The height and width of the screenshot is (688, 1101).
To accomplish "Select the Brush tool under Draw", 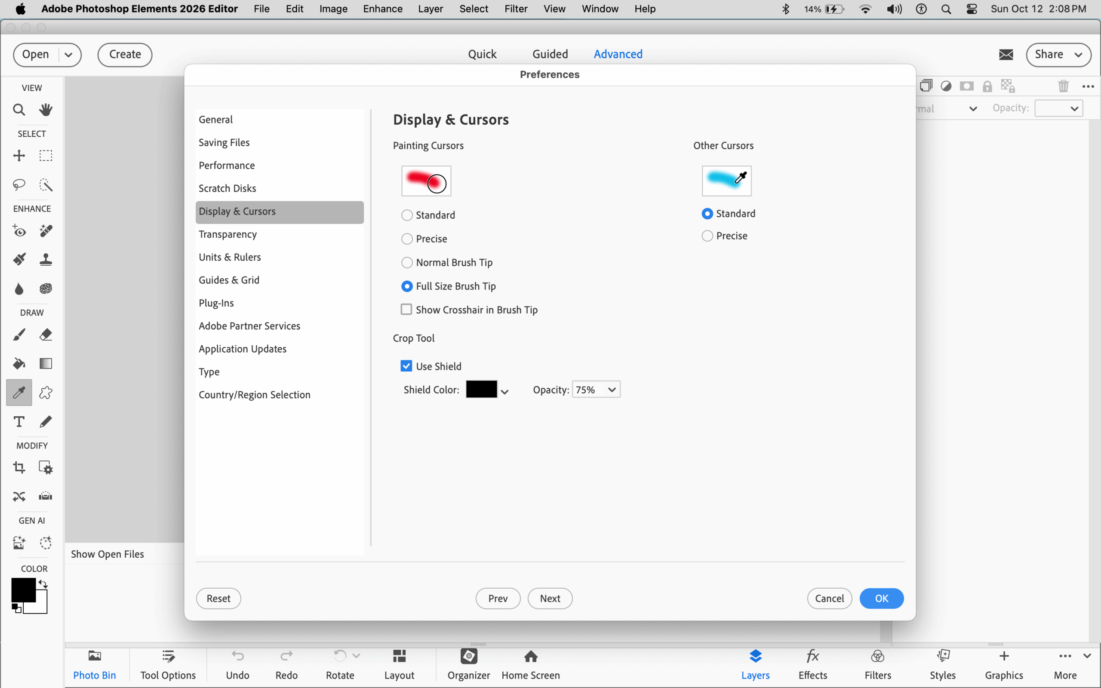I will coord(18,335).
